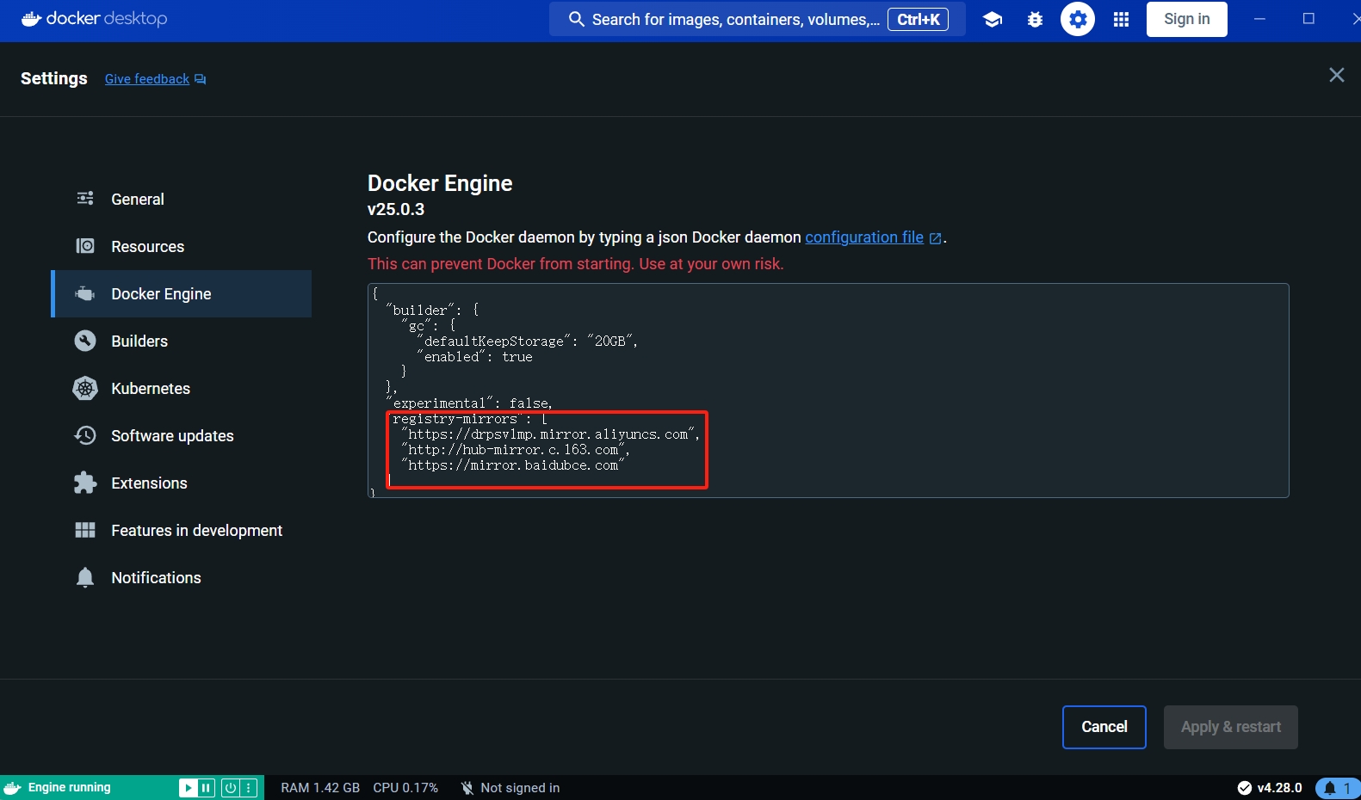Click the Resources disk icon
Viewport: 1361px width, 800px height.
coord(85,246)
